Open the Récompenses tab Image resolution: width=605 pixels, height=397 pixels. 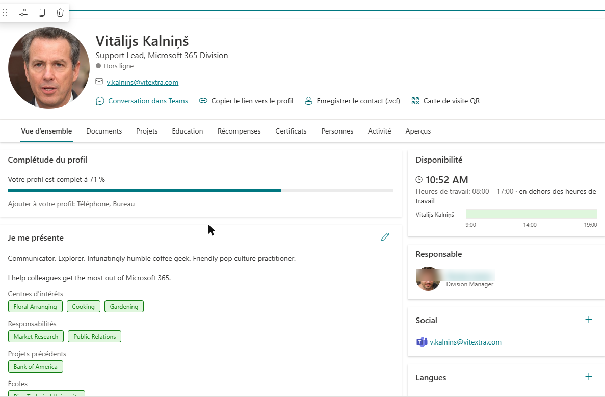239,131
